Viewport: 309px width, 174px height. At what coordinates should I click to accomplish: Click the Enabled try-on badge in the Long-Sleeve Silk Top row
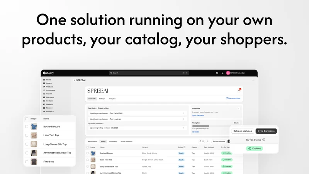point(227,167)
